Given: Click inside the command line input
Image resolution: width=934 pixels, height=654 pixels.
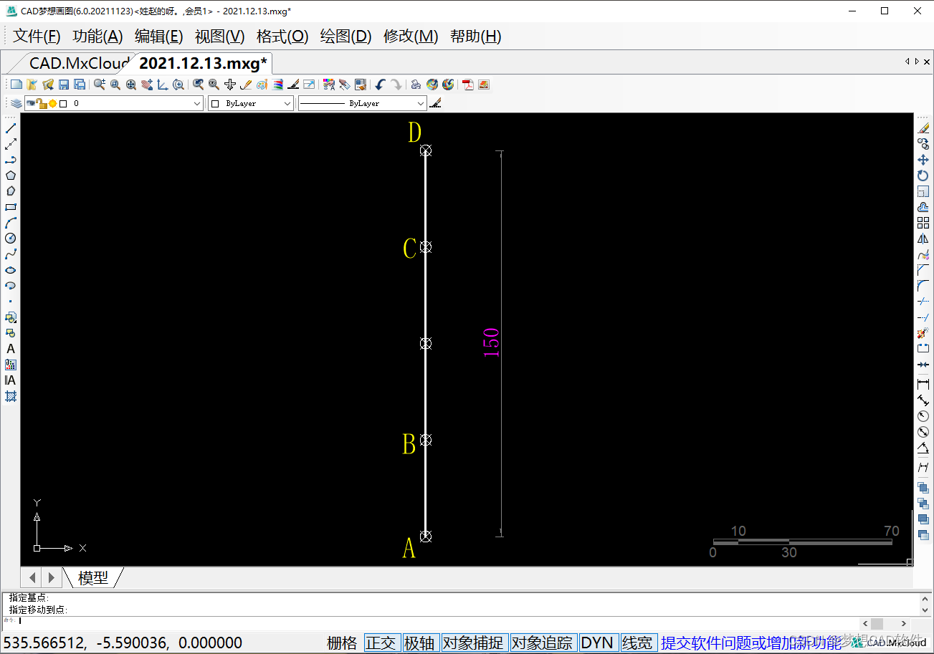Looking at the screenshot, I should [x=430, y=621].
